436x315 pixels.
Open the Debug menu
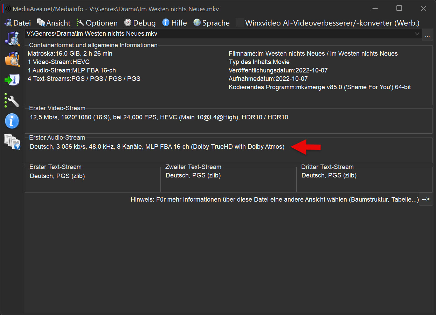(x=140, y=23)
